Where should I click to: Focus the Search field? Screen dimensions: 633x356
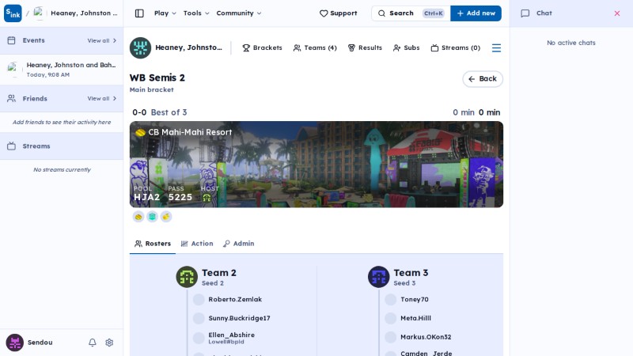411,13
